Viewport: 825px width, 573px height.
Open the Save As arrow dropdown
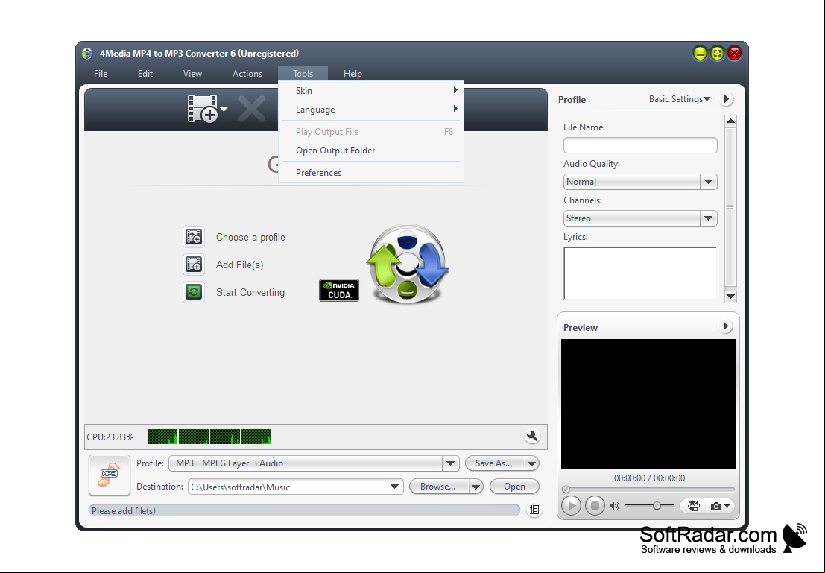tap(532, 463)
